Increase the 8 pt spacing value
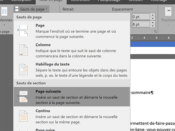Screen dimensions: 175x131 153,22
